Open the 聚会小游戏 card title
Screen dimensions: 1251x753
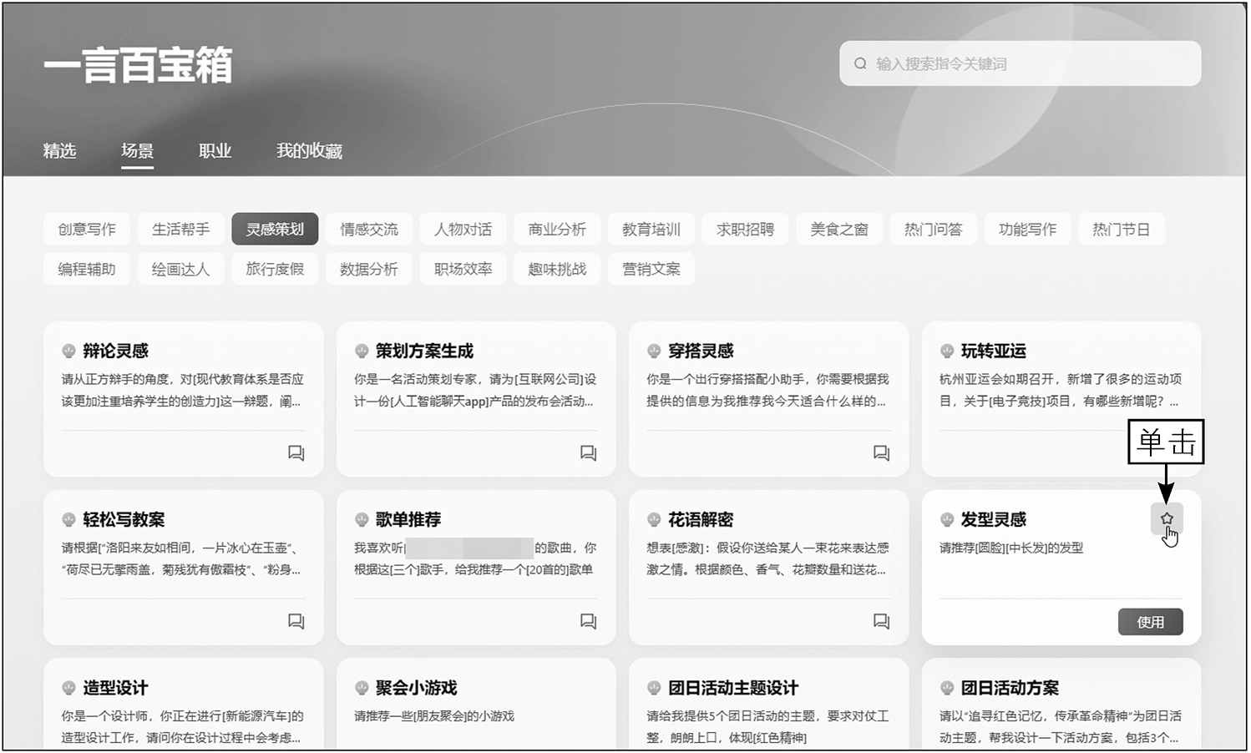(416, 688)
